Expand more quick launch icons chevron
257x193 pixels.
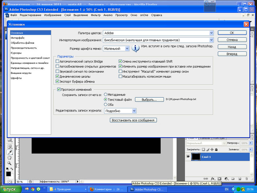[44, 188]
